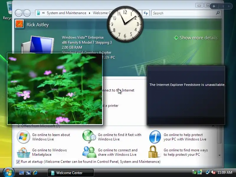
Task: Open Go online to connect and share
Action: [x=117, y=152]
